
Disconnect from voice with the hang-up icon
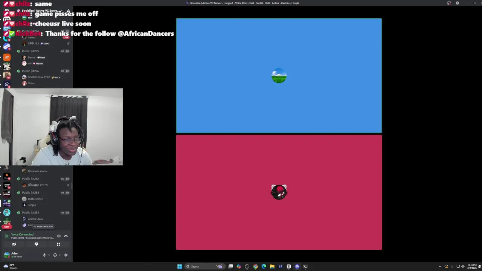click(x=66, y=236)
